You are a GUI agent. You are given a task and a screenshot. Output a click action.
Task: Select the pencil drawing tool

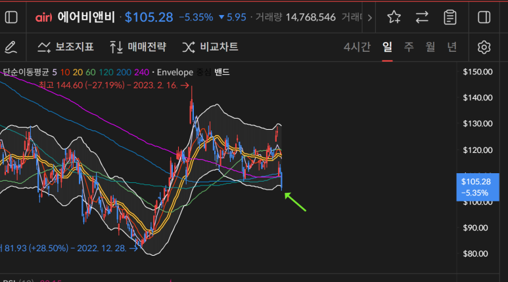[x=11, y=47]
